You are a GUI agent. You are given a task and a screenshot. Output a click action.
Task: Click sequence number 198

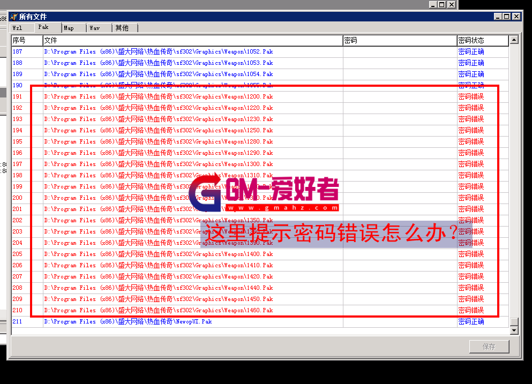coord(18,175)
